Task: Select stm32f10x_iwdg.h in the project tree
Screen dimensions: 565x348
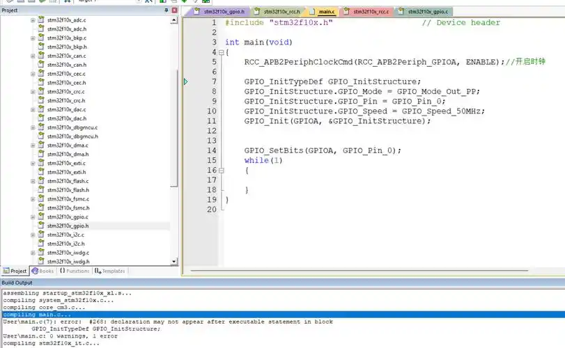Action: coord(68,262)
